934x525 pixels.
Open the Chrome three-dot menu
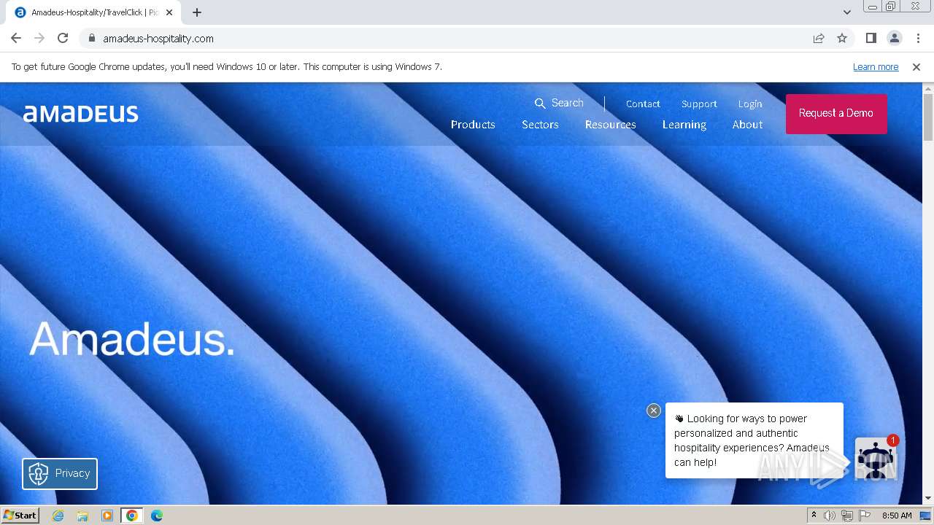918,38
